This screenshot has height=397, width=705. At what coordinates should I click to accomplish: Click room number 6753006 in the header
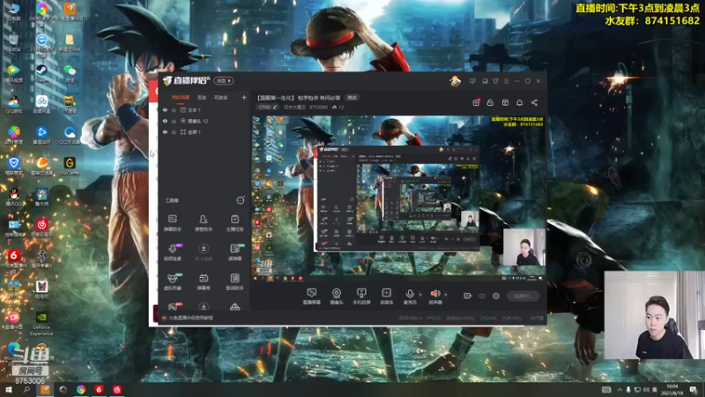[318, 107]
